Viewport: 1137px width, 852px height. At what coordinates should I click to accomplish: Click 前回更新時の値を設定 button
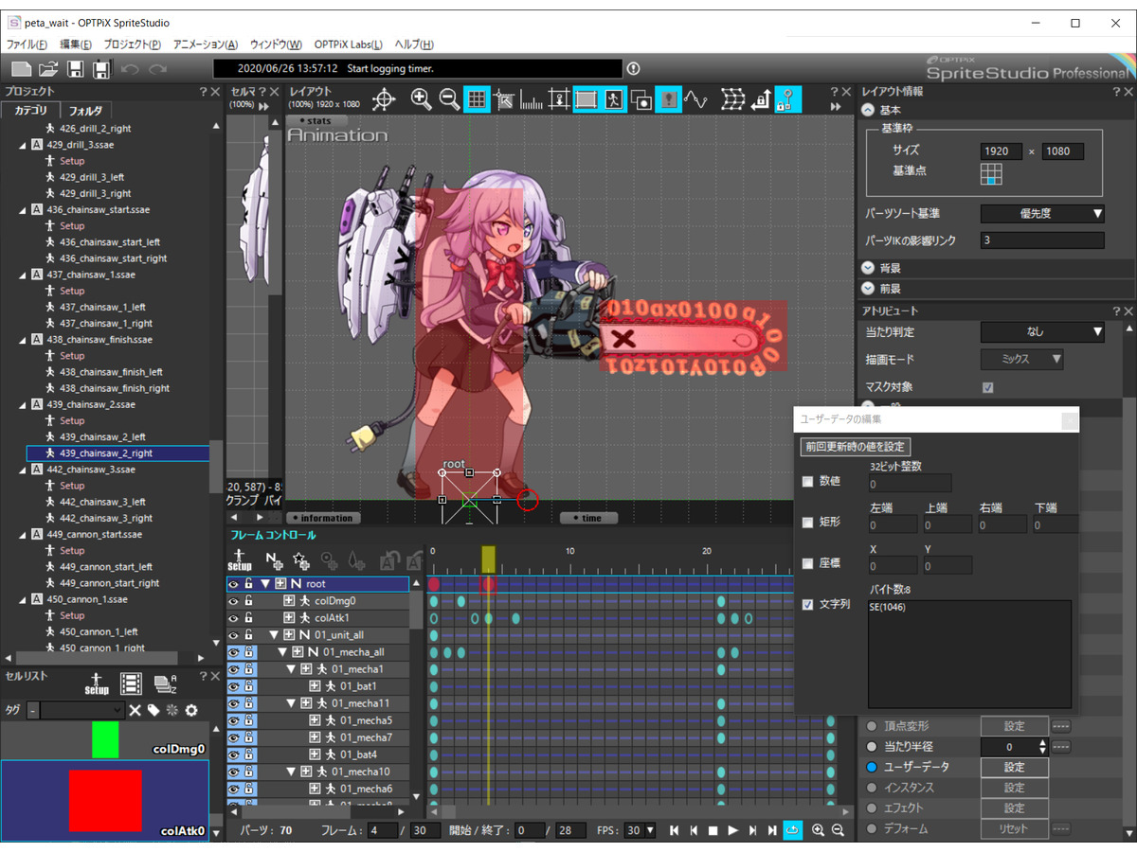click(856, 447)
